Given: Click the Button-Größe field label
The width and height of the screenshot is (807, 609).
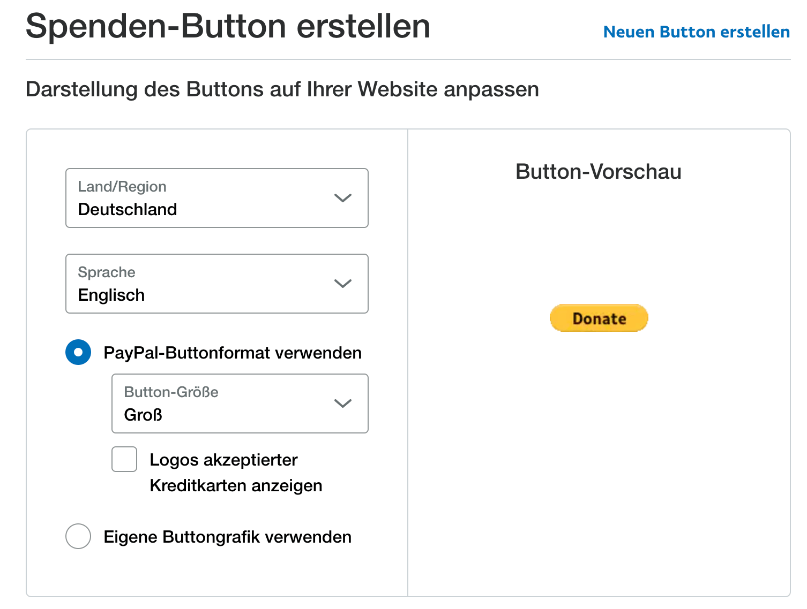Looking at the screenshot, I should (x=171, y=392).
